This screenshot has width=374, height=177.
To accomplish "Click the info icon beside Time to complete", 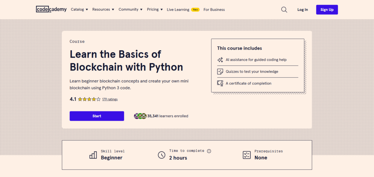I will click(209, 151).
